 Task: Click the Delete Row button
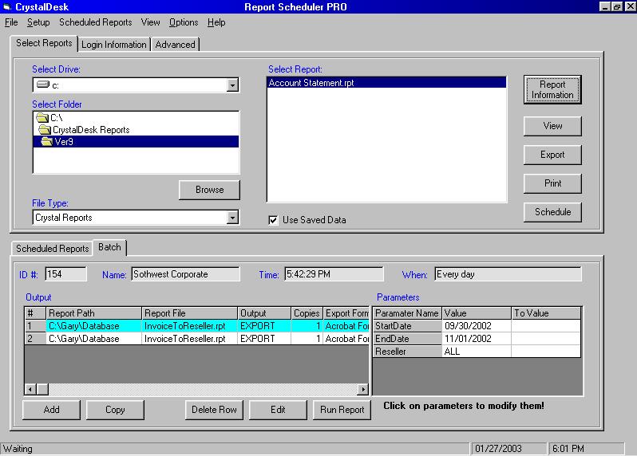point(214,410)
